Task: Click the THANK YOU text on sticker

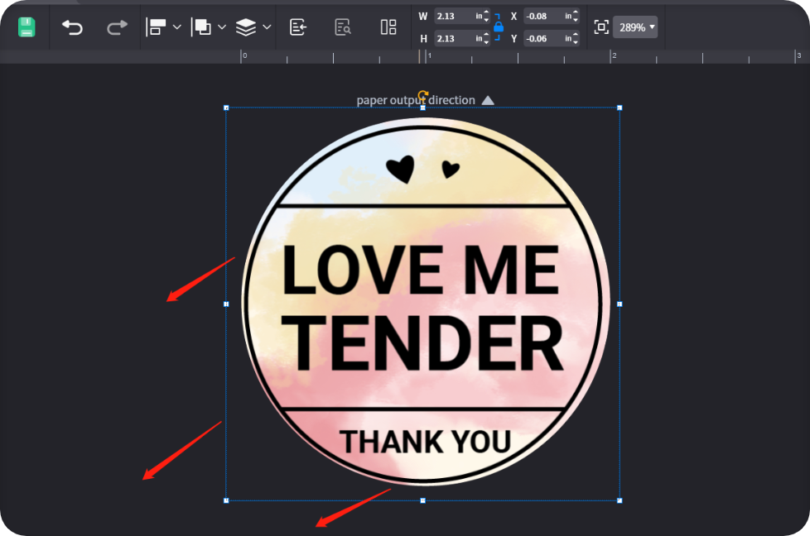Action: [425, 442]
